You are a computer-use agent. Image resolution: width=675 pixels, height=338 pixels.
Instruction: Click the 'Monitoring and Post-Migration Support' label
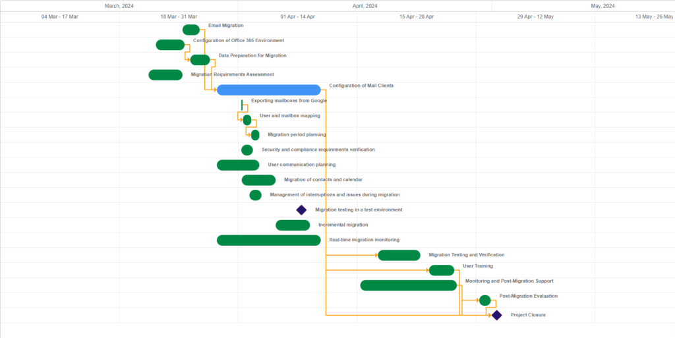click(x=510, y=281)
